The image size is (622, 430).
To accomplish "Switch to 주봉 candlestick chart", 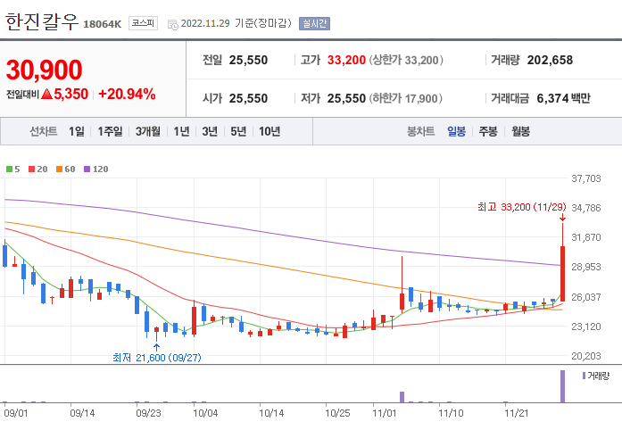I will 488,131.
